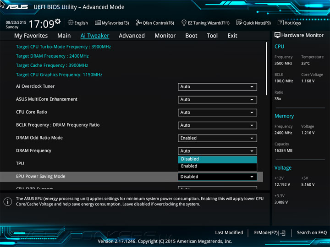Viewport: 330px width, 247px height.
Task: Click the Qfan Control fan icon
Action: tap(138, 22)
